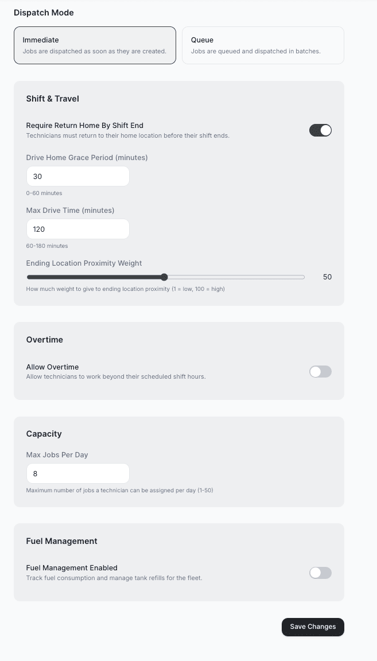
Task: Click the Shift & Travel section heading
Action: click(x=52, y=99)
